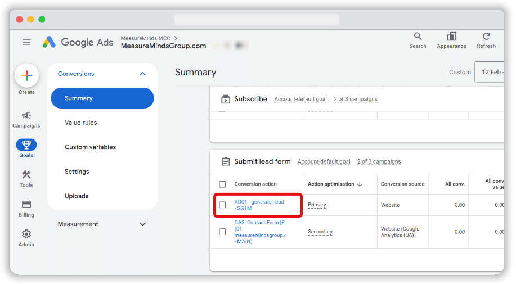Sort by Action optimisation arrow
The image size is (516, 284).
coord(360,184)
